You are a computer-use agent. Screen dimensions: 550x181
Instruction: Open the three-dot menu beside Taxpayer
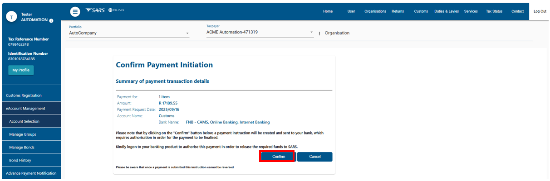tap(319, 33)
